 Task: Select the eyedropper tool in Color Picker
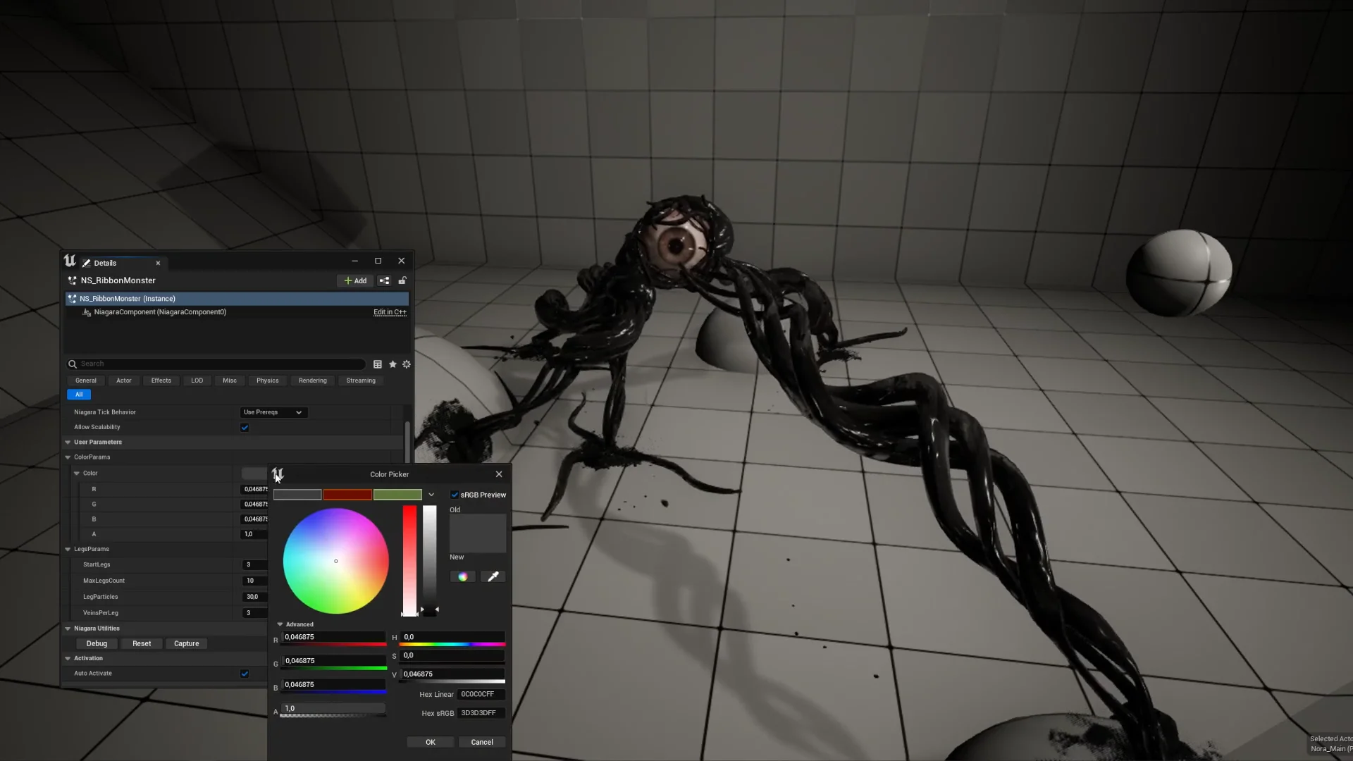click(493, 576)
